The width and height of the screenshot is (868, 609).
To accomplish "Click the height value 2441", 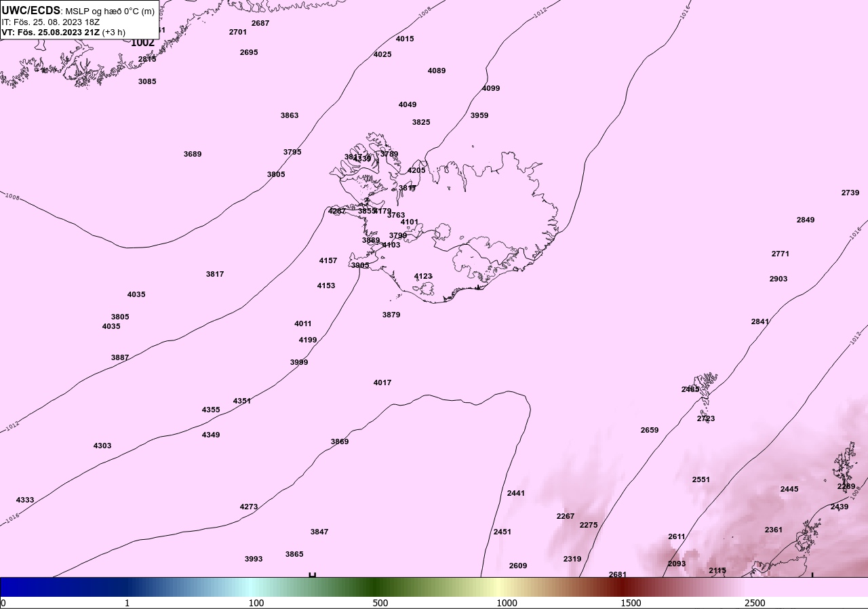I will click(x=516, y=493).
